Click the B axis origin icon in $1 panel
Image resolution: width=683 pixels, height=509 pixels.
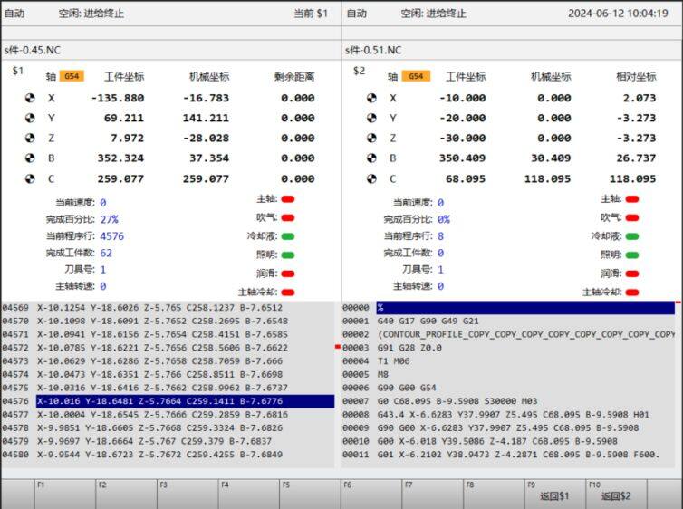tap(30, 158)
